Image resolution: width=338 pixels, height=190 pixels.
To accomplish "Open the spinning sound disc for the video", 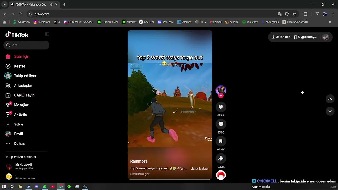I will (x=221, y=175).
